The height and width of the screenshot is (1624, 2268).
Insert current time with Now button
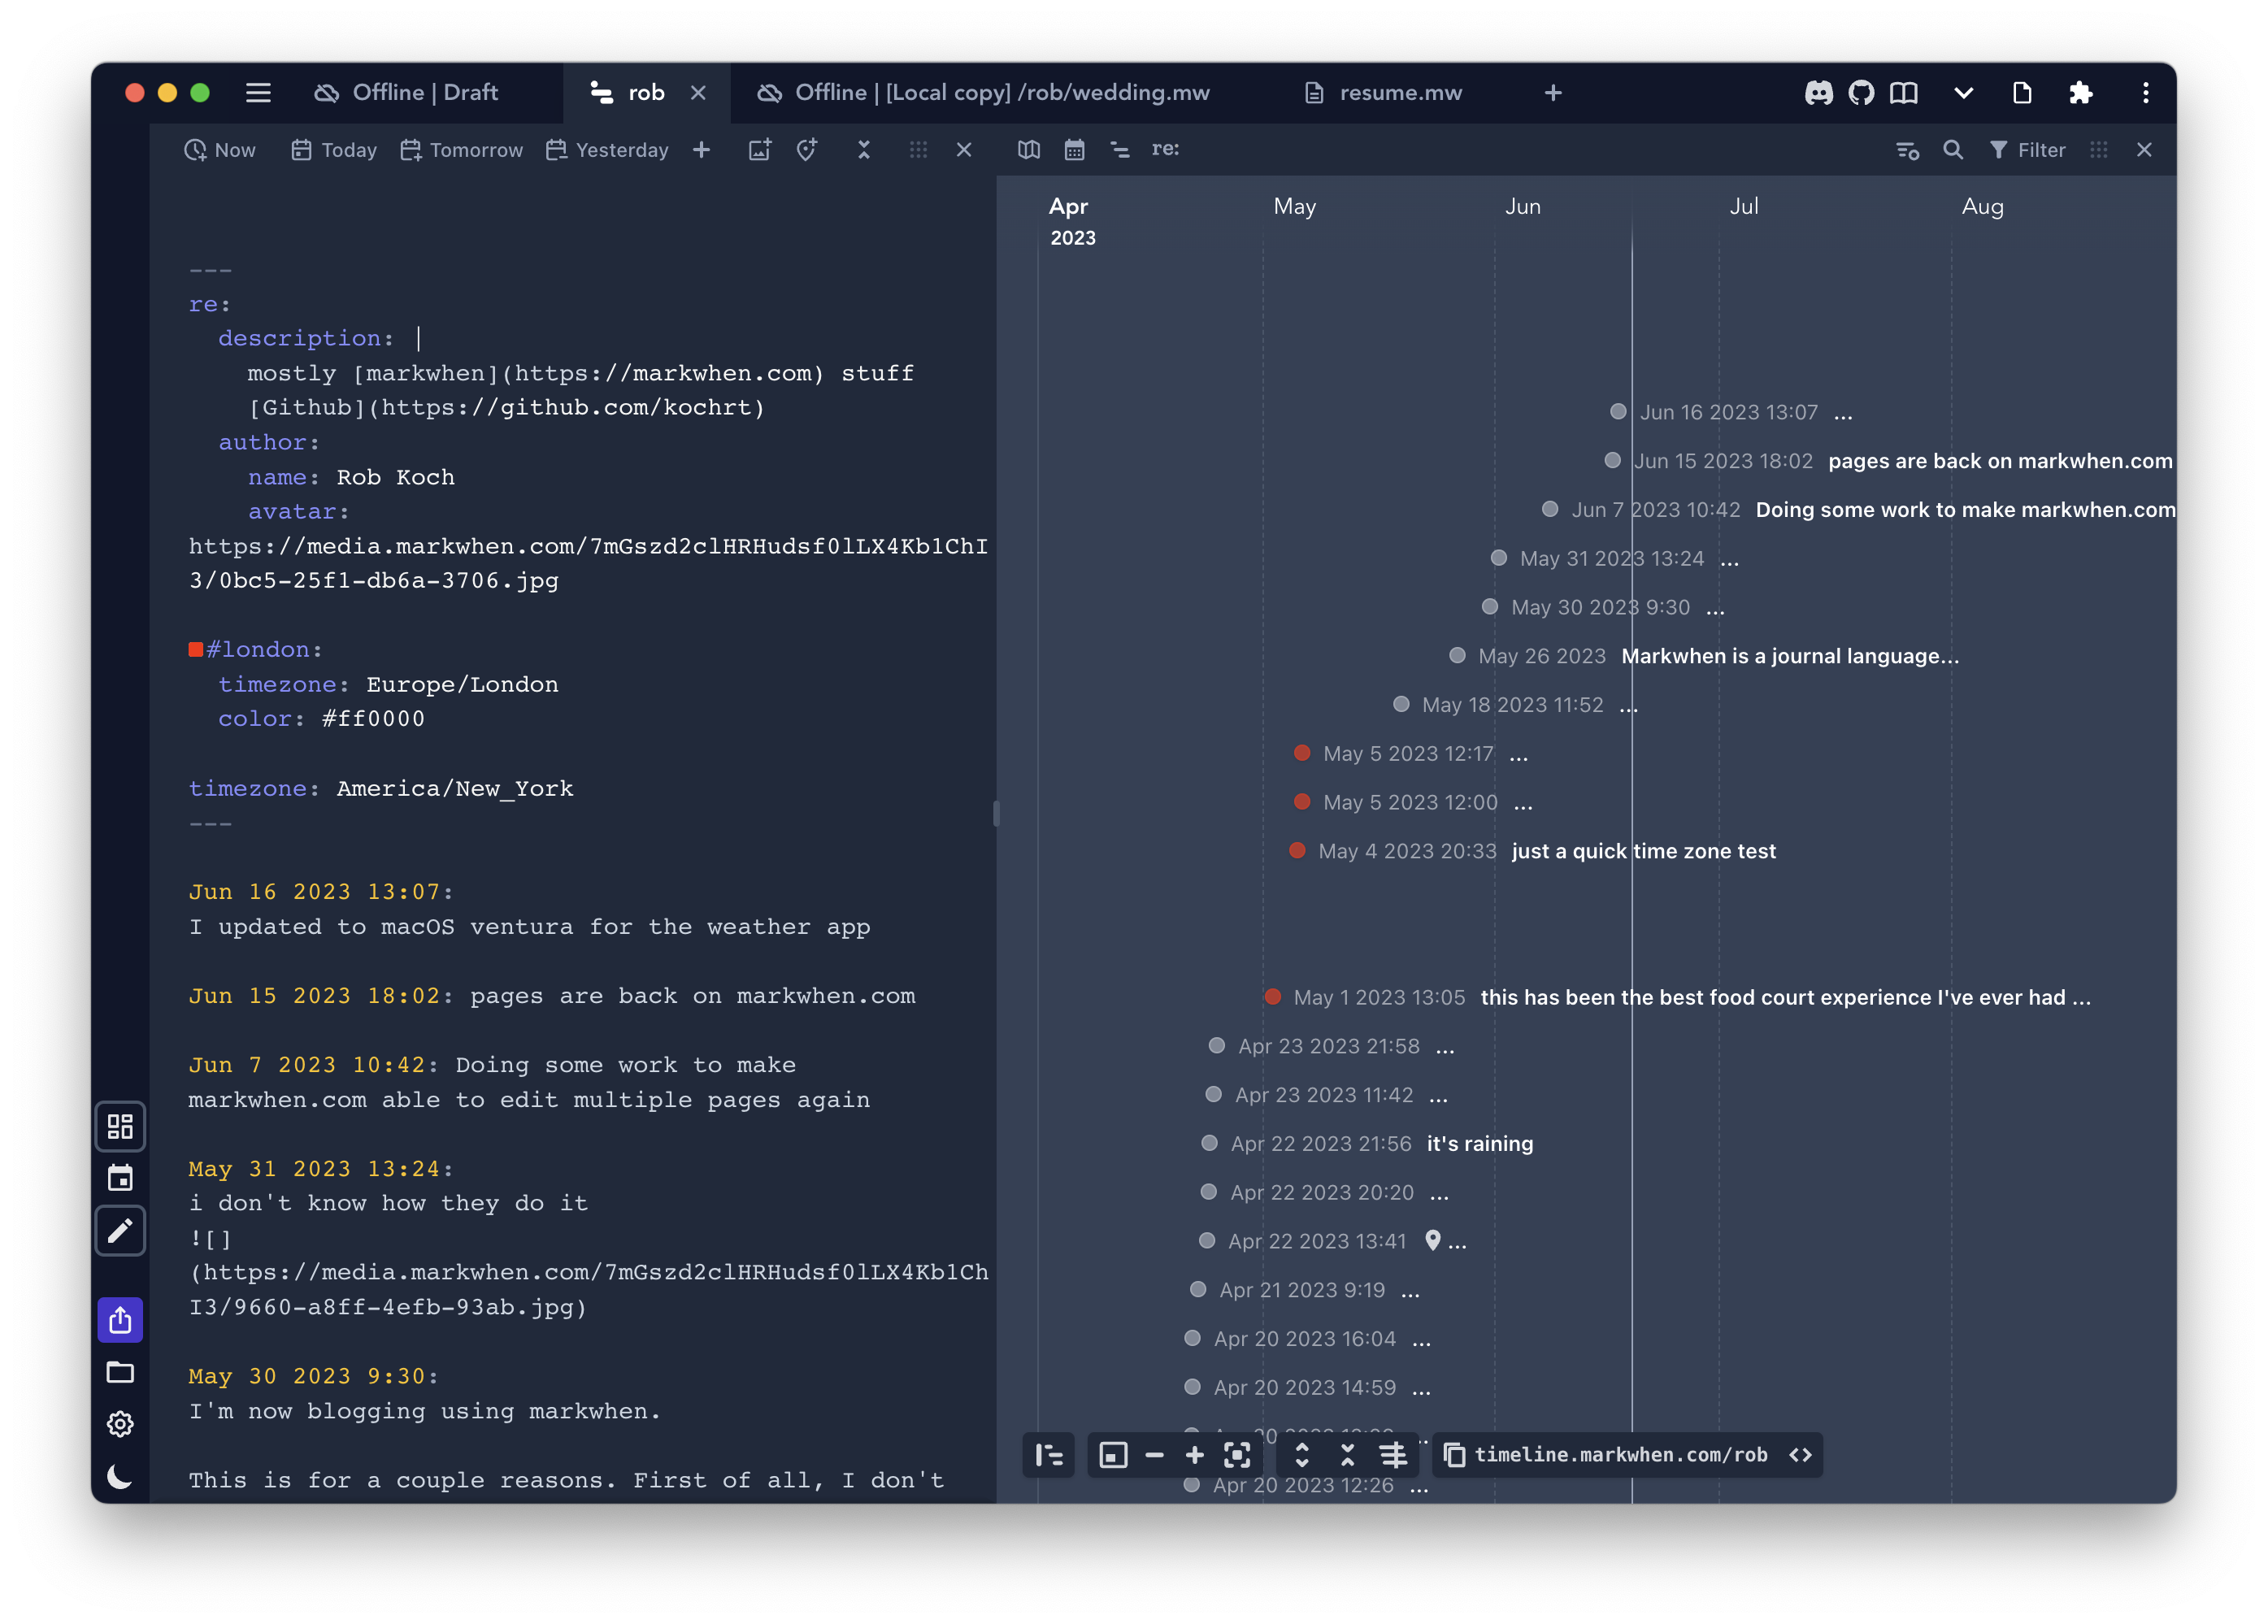point(220,150)
